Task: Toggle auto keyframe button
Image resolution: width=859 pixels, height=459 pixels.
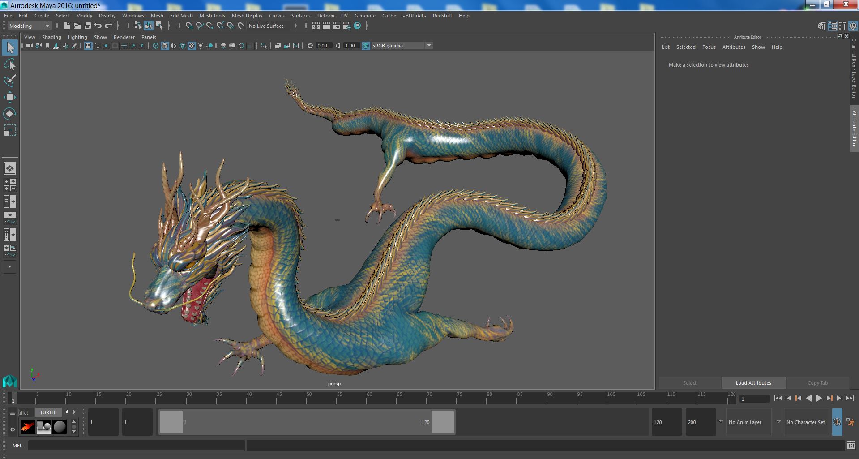Action: pyautogui.click(x=837, y=422)
